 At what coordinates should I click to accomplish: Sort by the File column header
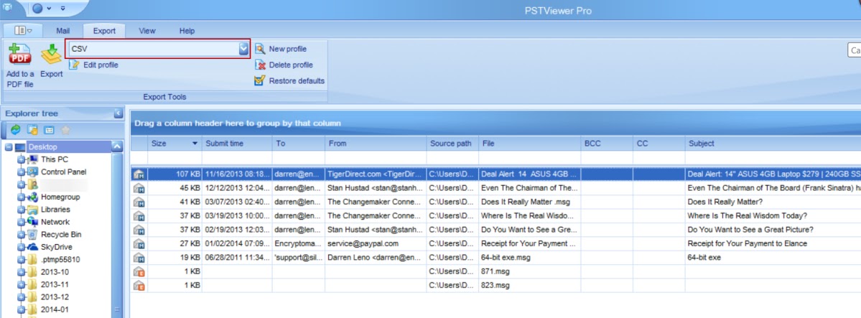click(x=529, y=144)
